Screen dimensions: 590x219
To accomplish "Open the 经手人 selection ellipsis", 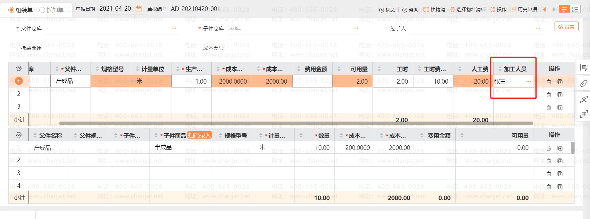I will (x=538, y=28).
